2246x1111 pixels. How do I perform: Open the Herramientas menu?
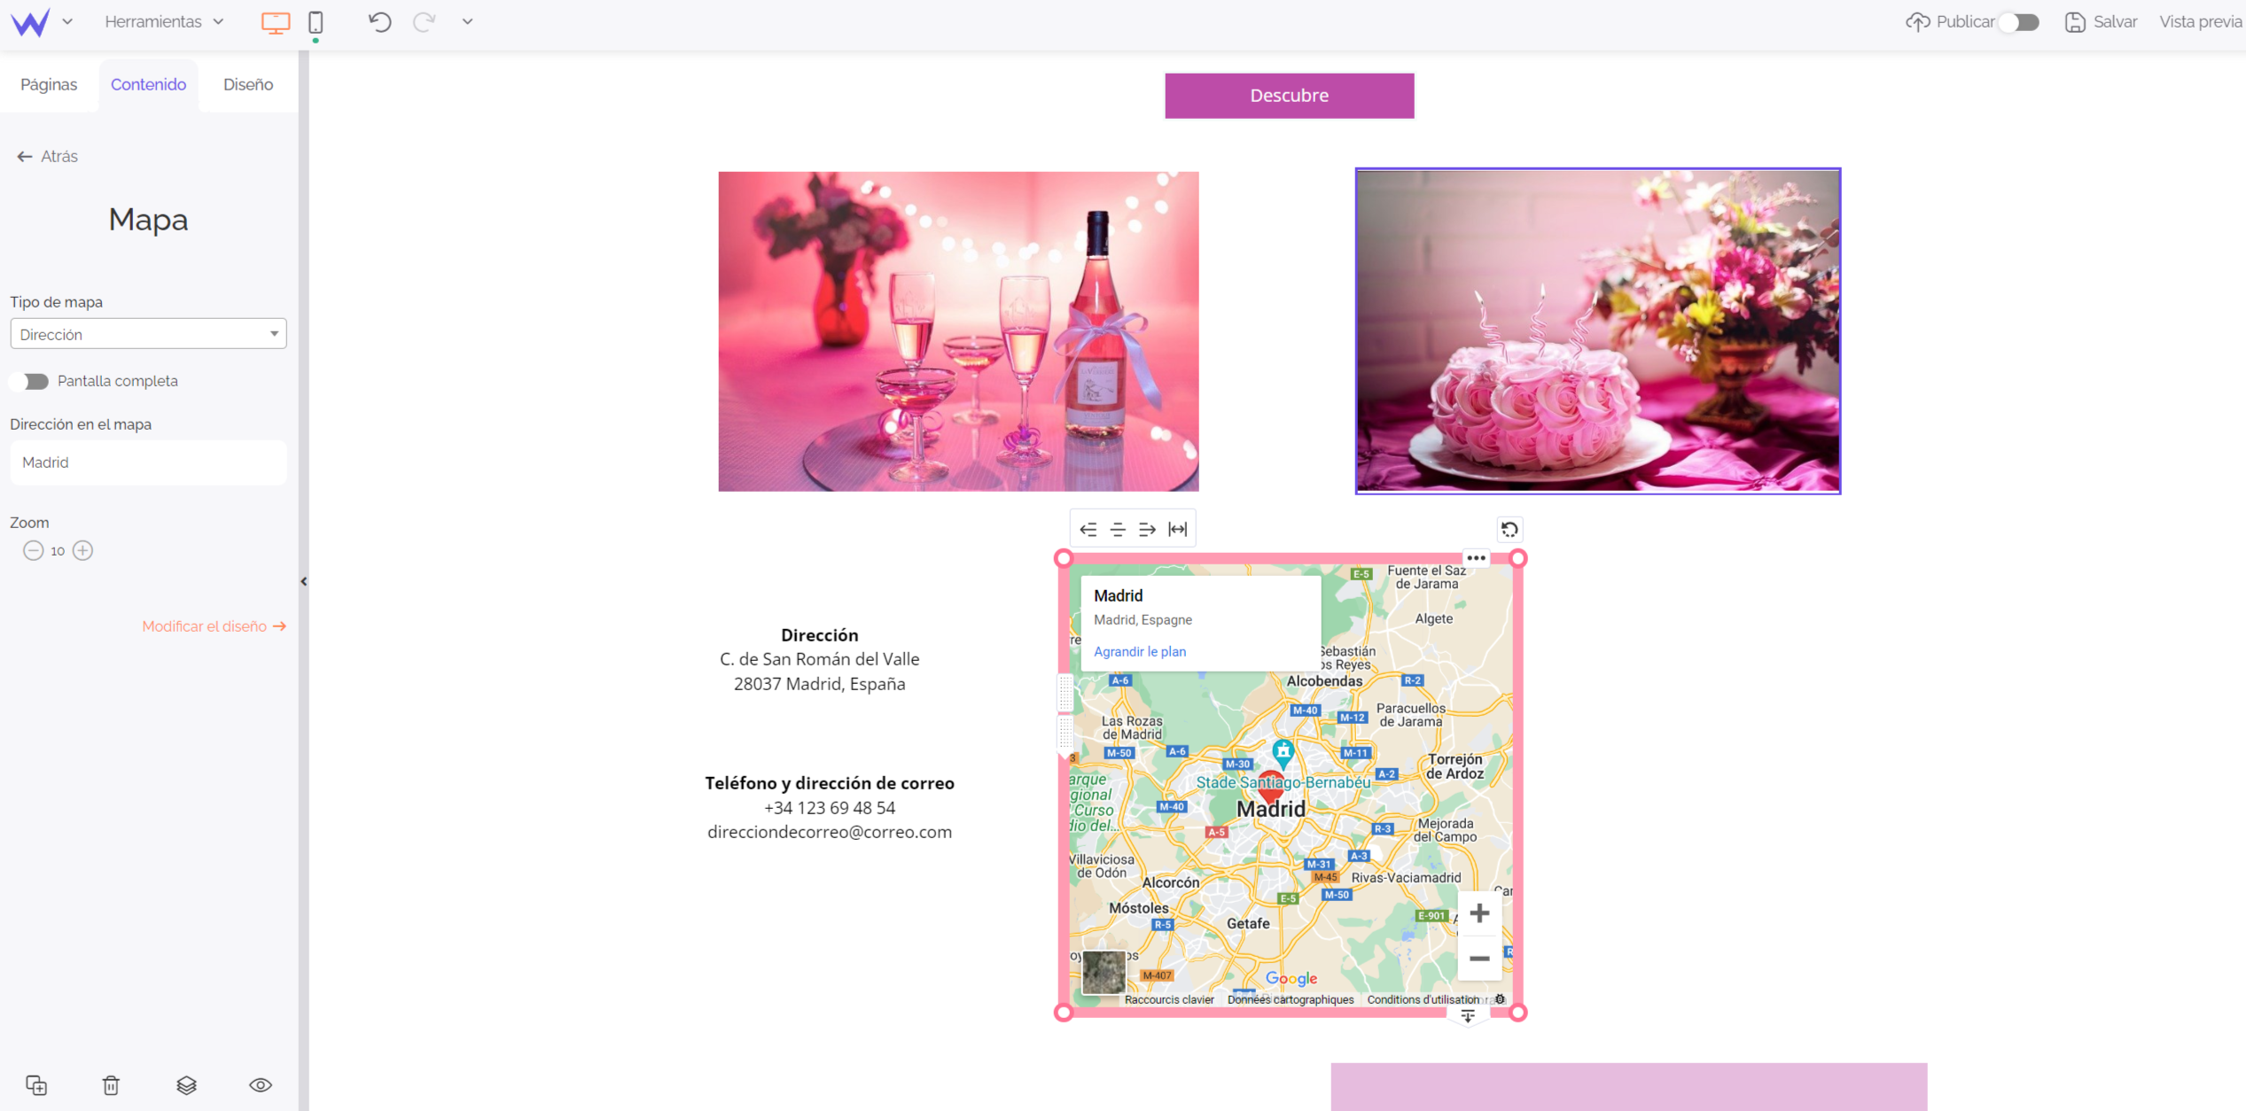pyautogui.click(x=164, y=21)
